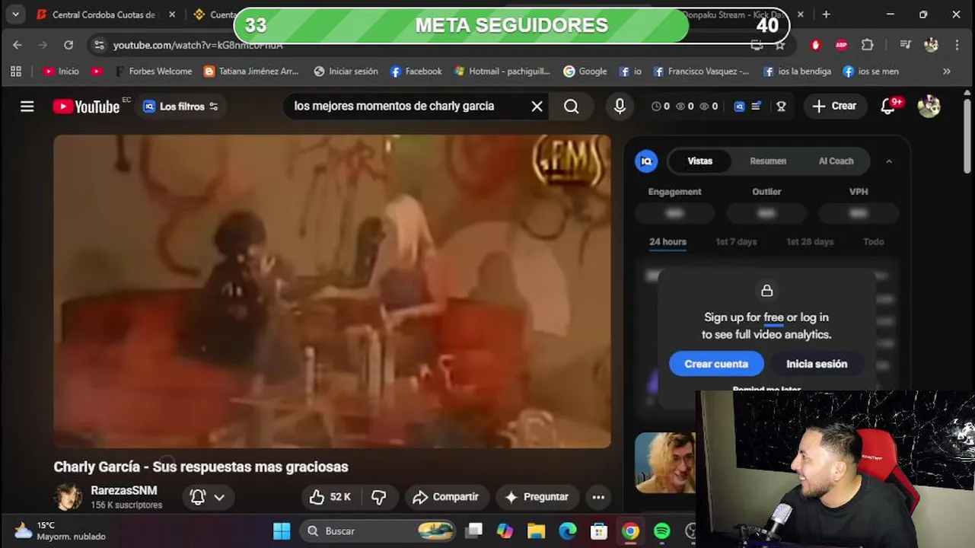
Task: View site information icon in address bar
Action: pos(99,46)
